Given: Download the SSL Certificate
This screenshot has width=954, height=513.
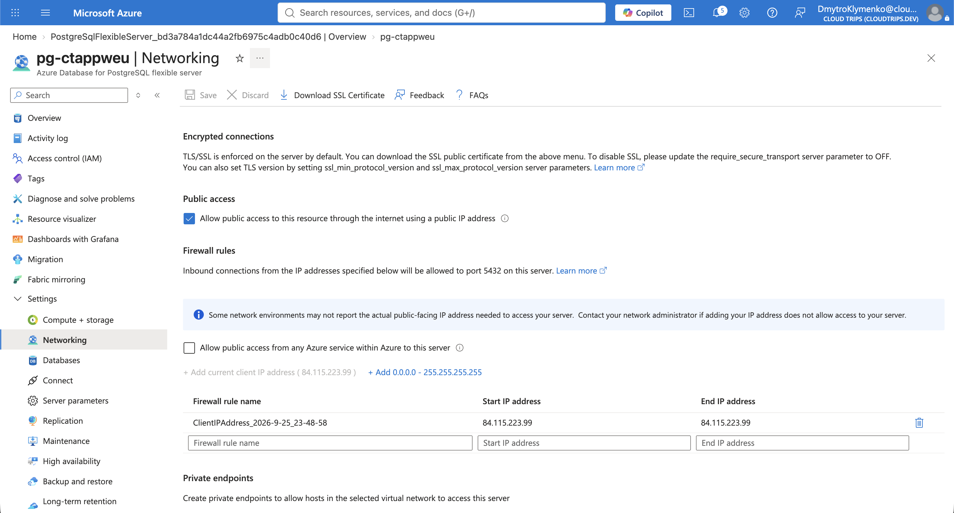Looking at the screenshot, I should 332,95.
